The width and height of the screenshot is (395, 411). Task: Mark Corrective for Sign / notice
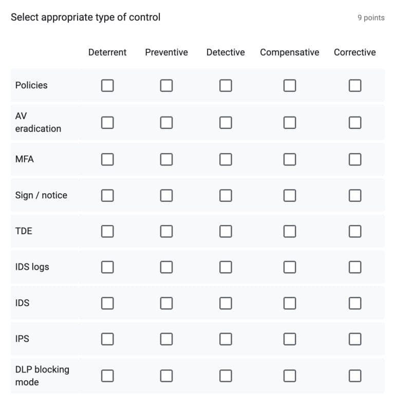tap(355, 195)
